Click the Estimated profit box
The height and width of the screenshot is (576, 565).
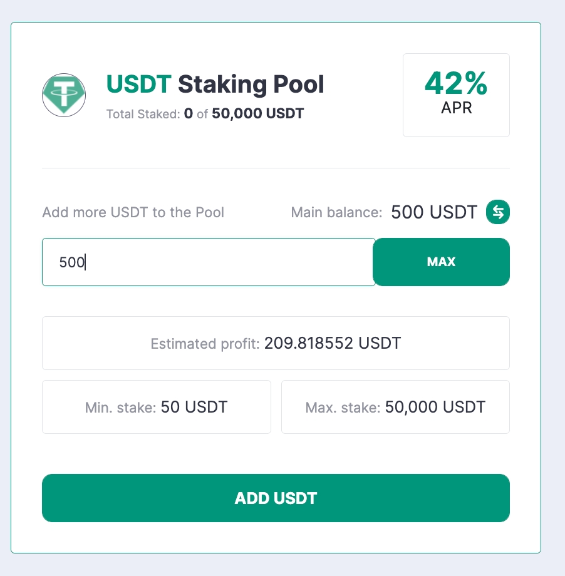click(x=276, y=343)
